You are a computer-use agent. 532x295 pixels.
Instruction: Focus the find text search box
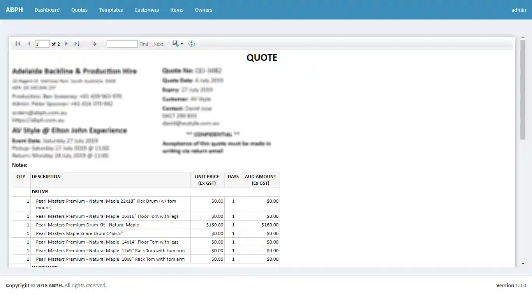point(122,44)
